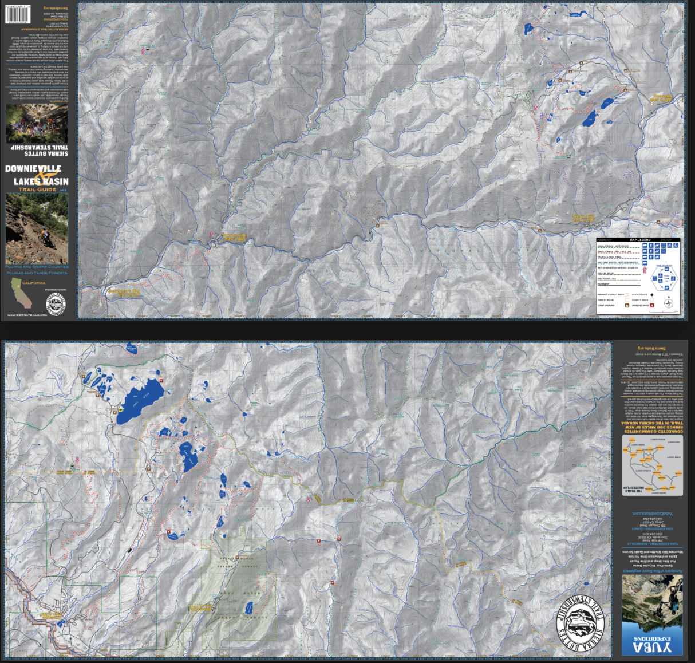Viewport: 695px width, 663px height.
Task: Click the round Sierra Buttes logo on cover panel
Action: coord(56,304)
